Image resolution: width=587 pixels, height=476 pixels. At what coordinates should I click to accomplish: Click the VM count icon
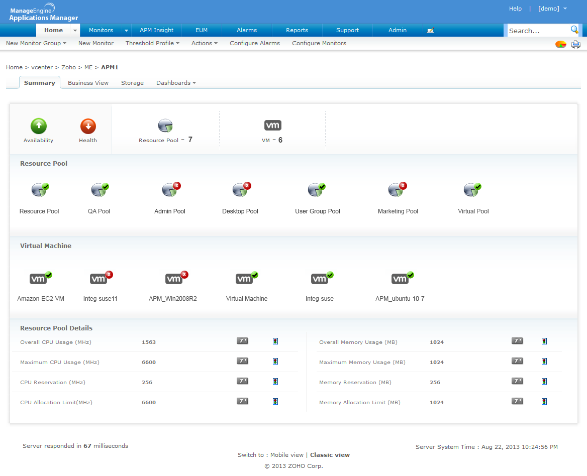(x=272, y=125)
